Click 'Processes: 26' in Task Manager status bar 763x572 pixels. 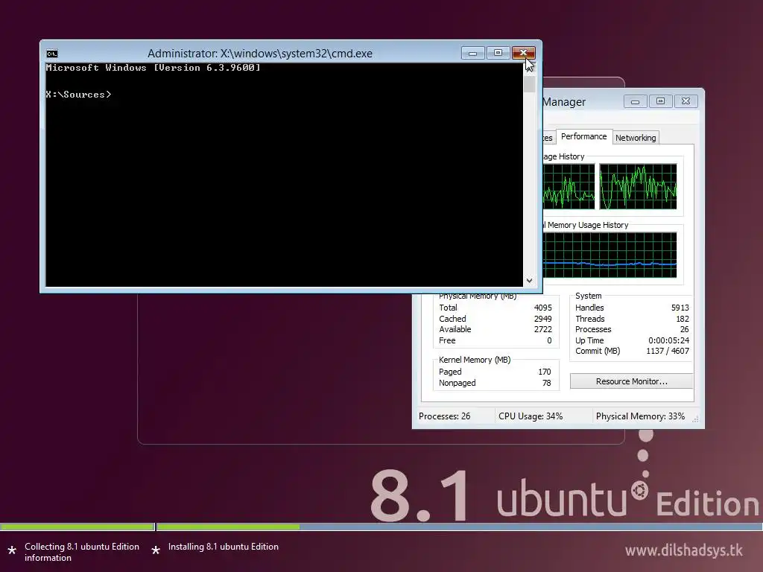tap(444, 416)
